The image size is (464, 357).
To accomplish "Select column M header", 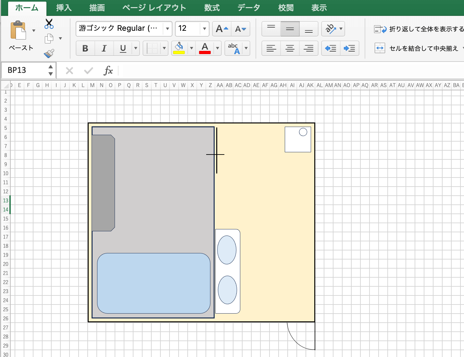I will tap(93, 85).
